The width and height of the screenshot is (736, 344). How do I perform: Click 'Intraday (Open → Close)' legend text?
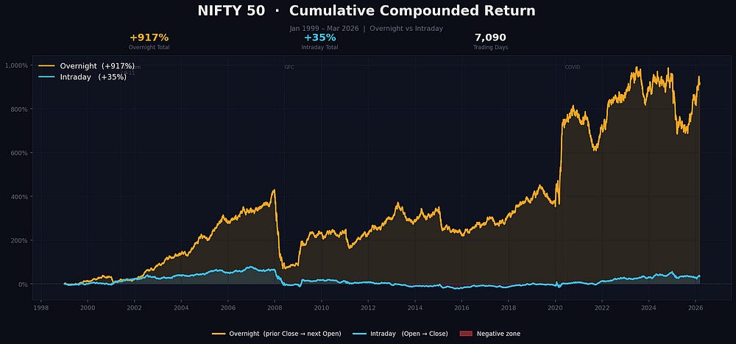(408, 334)
